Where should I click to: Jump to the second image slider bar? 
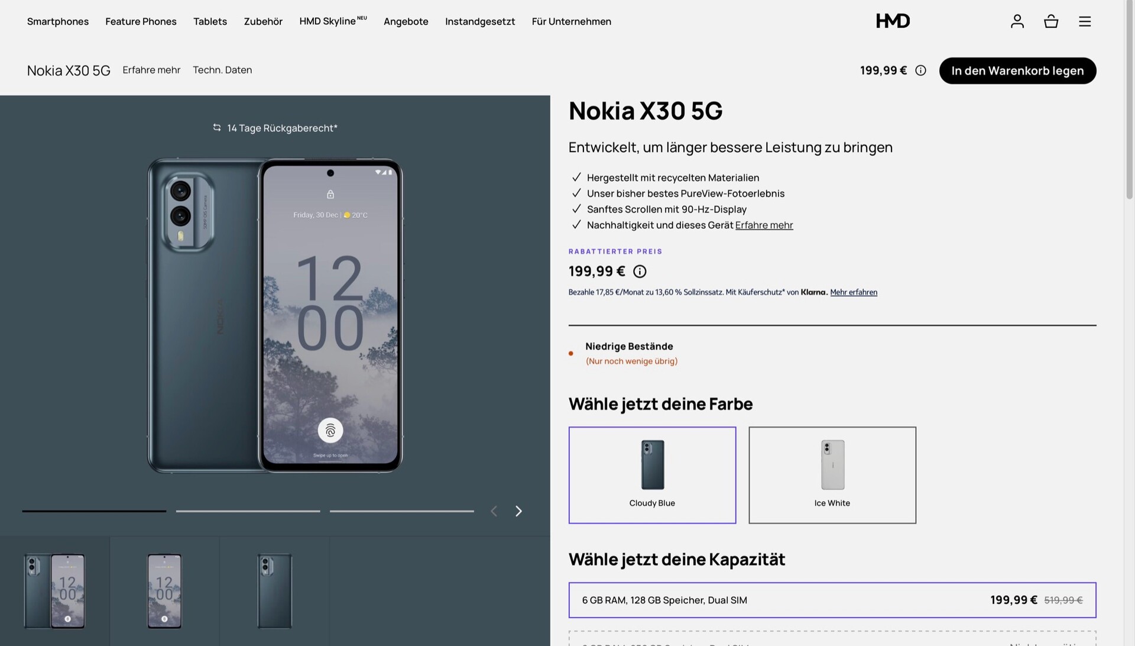coord(248,511)
